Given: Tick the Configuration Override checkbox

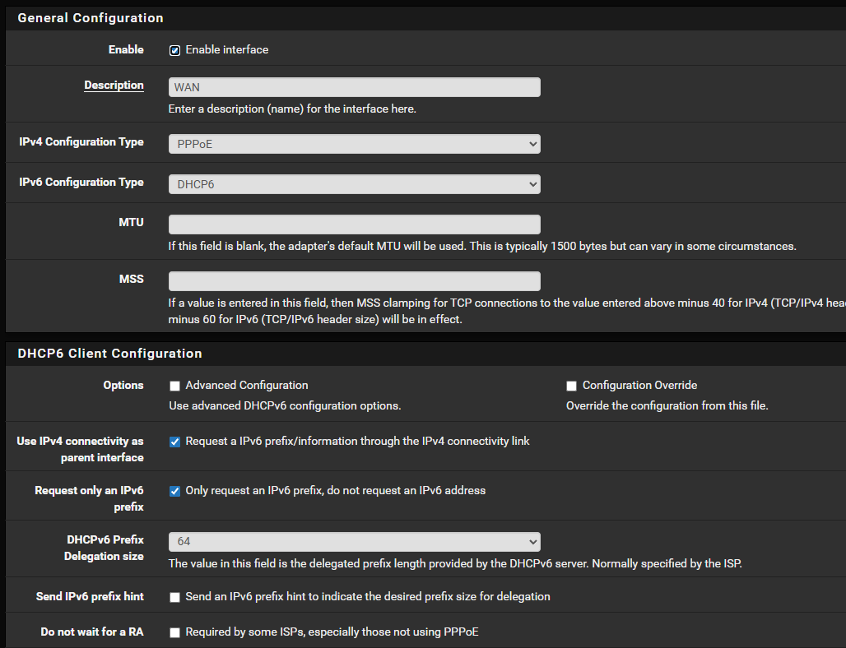Looking at the screenshot, I should 571,386.
